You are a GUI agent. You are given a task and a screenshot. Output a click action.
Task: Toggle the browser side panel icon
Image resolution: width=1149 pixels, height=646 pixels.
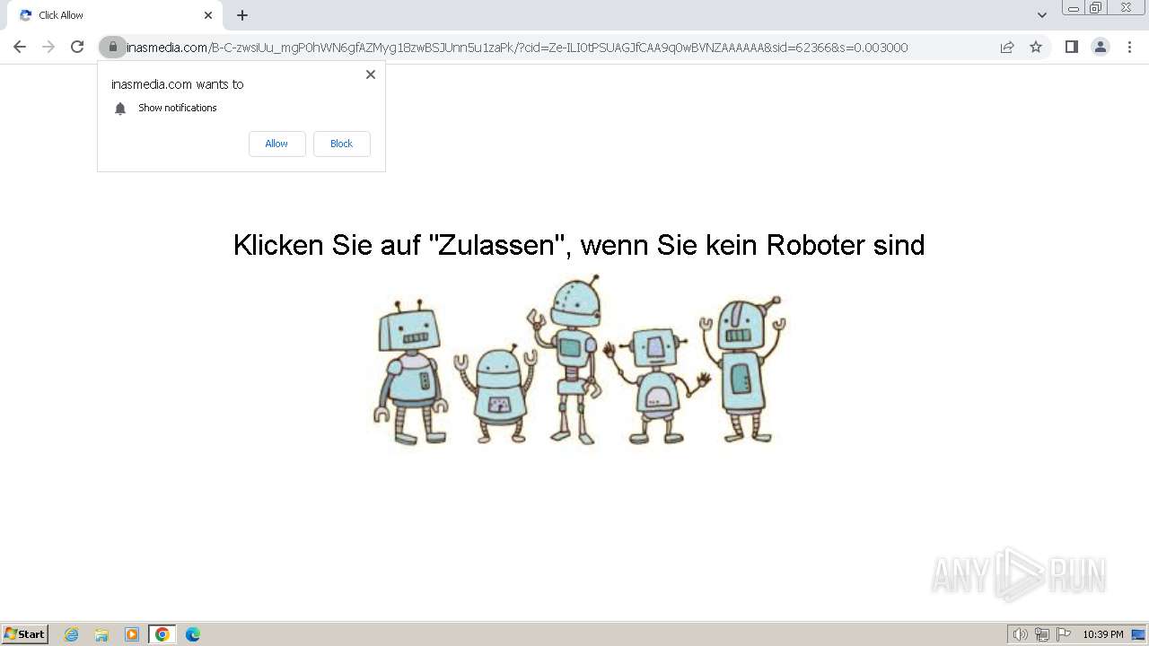point(1071,47)
